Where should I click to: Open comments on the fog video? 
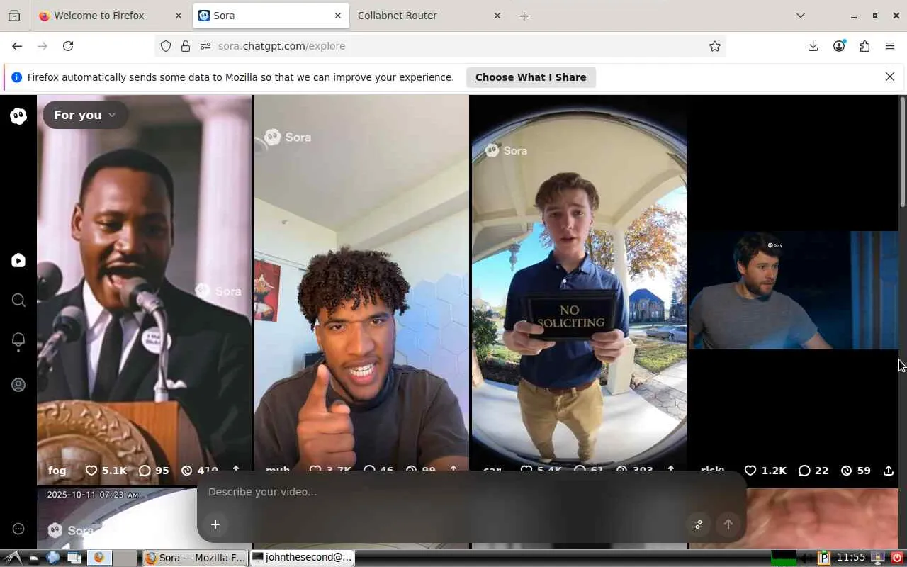(x=154, y=471)
